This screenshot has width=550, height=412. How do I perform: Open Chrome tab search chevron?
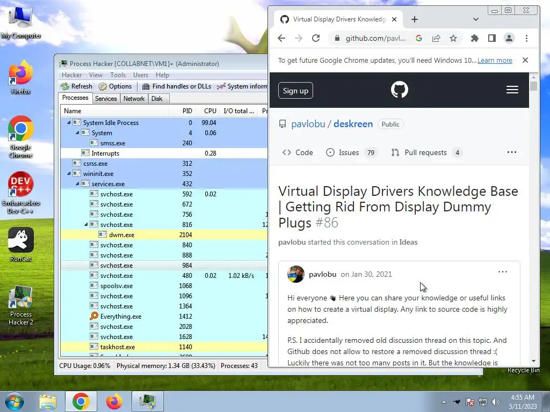476,19
